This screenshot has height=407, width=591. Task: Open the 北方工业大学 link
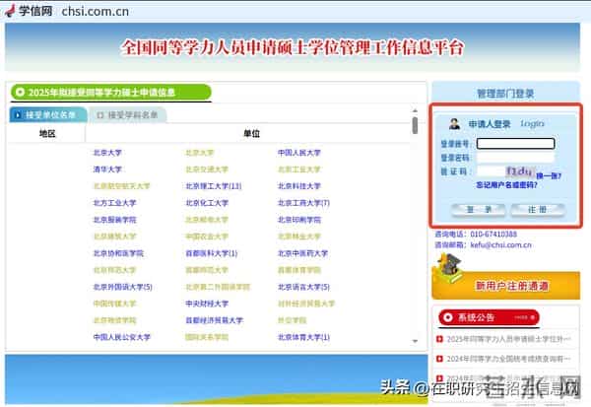coord(114,203)
